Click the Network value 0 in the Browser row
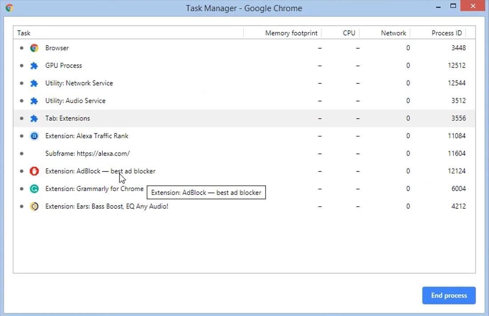Viewport: 489px width, 316px height. 408,48
